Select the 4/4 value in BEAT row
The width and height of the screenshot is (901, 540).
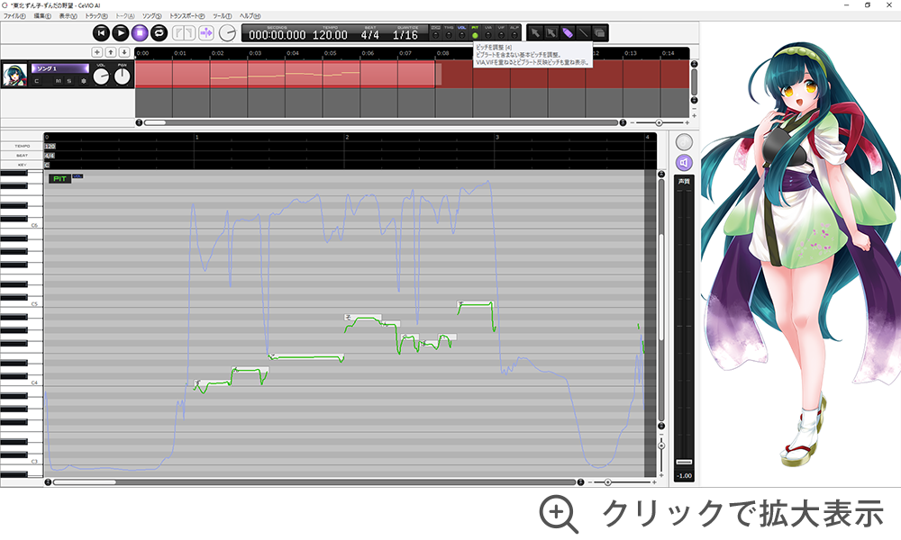(x=50, y=156)
